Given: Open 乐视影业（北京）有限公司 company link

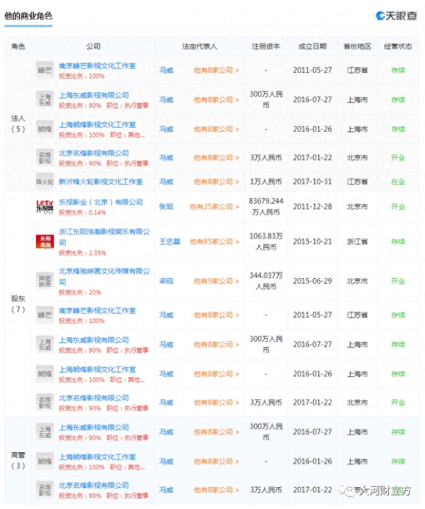Looking at the screenshot, I should 100,202.
